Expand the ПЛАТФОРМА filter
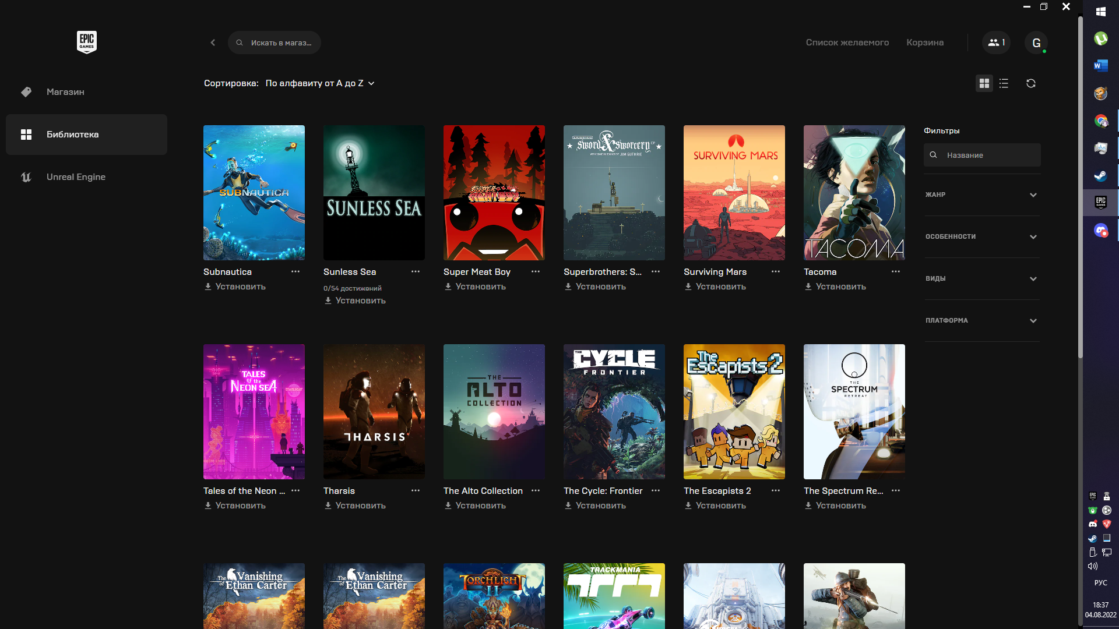 [x=982, y=320]
